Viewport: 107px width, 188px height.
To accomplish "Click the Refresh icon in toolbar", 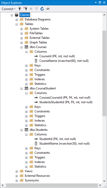I will pyautogui.click(x=42, y=9).
